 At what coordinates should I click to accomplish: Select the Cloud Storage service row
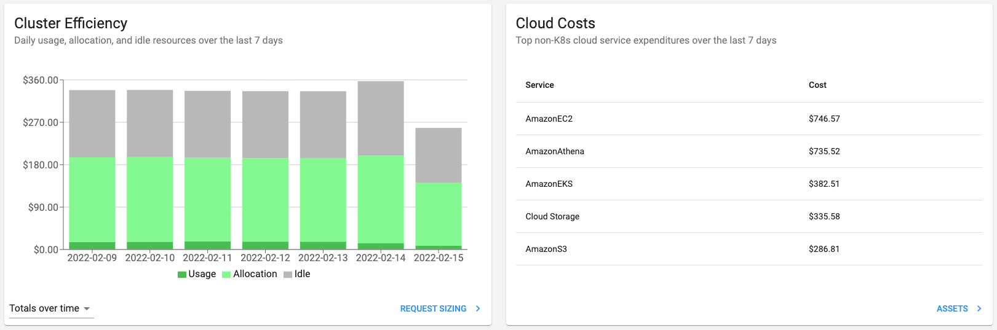[749, 216]
